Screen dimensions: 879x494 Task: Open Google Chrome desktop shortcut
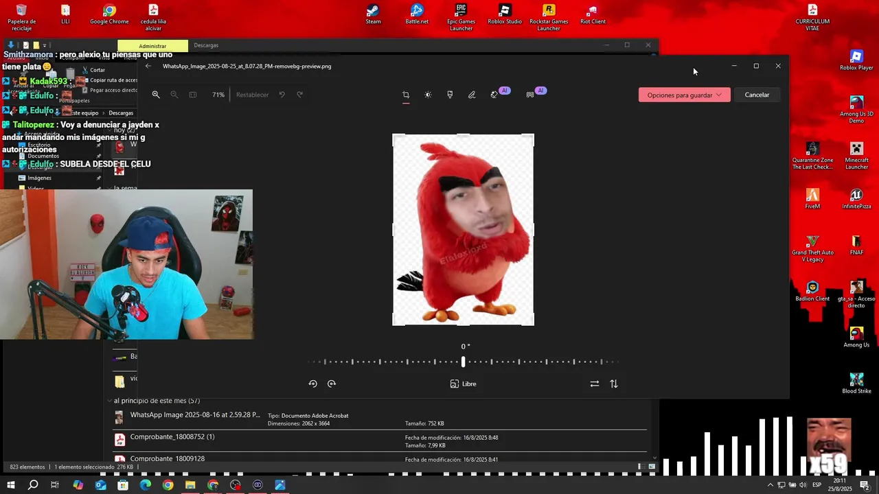pyautogui.click(x=109, y=14)
